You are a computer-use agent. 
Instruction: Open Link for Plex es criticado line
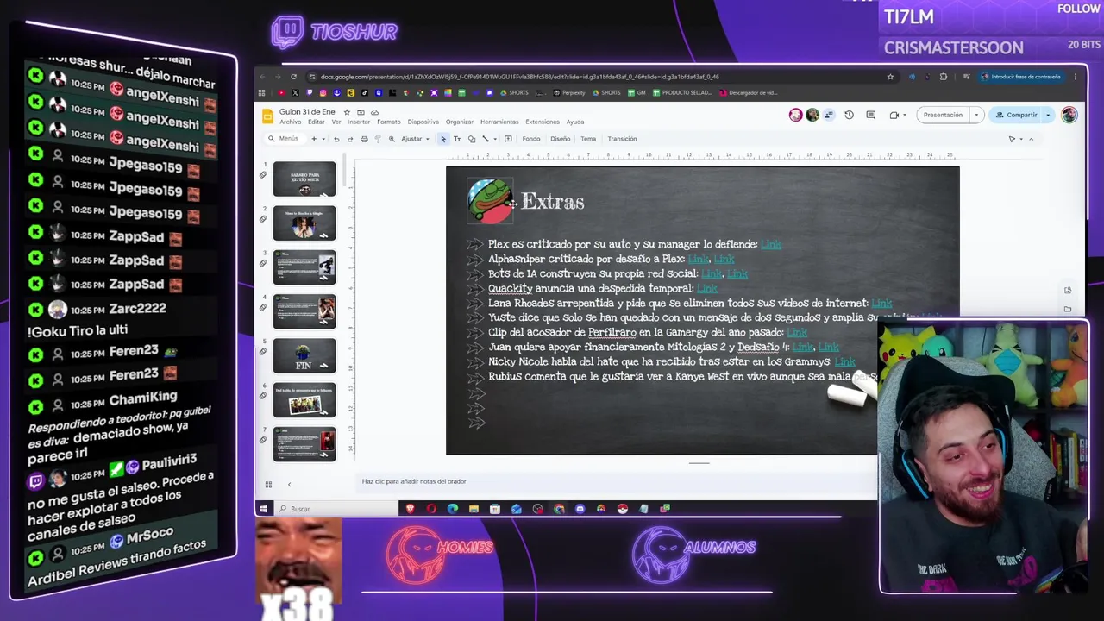point(771,244)
